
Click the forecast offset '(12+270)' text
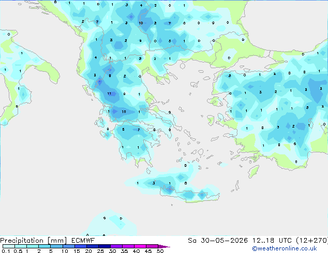(312, 241)
